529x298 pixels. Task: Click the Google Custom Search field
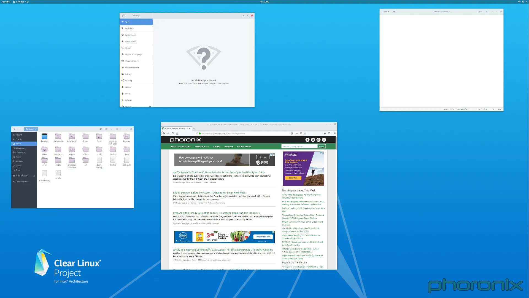(299, 147)
